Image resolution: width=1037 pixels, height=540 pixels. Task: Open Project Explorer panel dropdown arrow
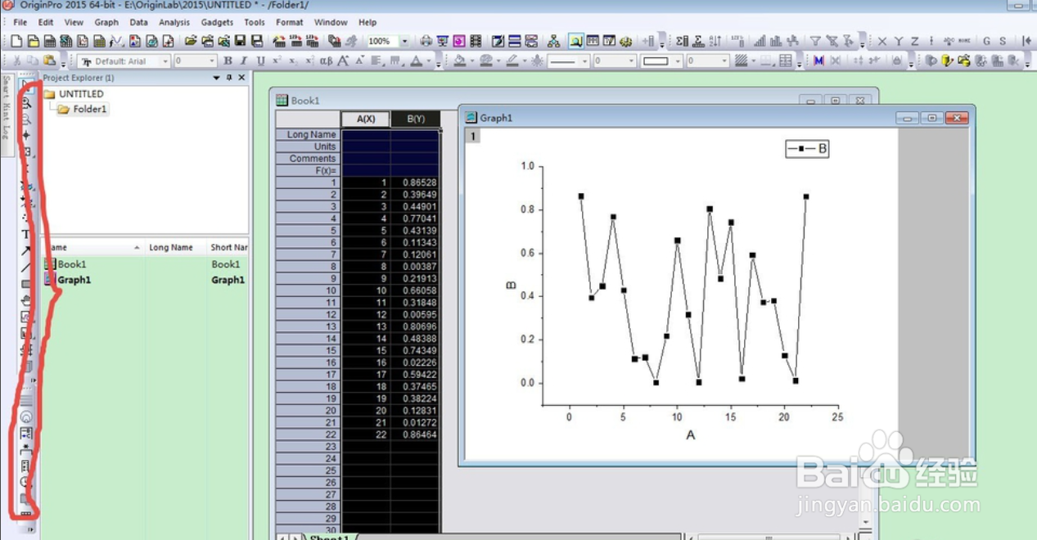point(217,78)
